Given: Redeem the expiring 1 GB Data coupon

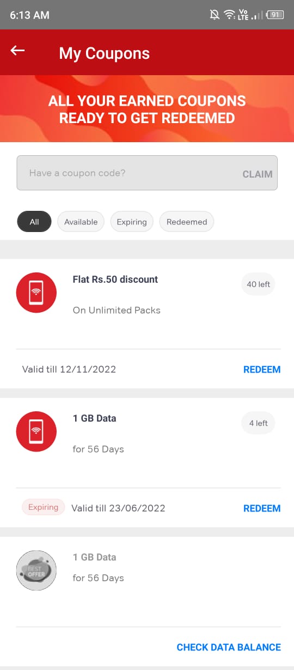Looking at the screenshot, I should (262, 508).
